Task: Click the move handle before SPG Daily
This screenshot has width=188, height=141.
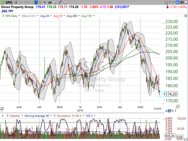Action: 3,16
